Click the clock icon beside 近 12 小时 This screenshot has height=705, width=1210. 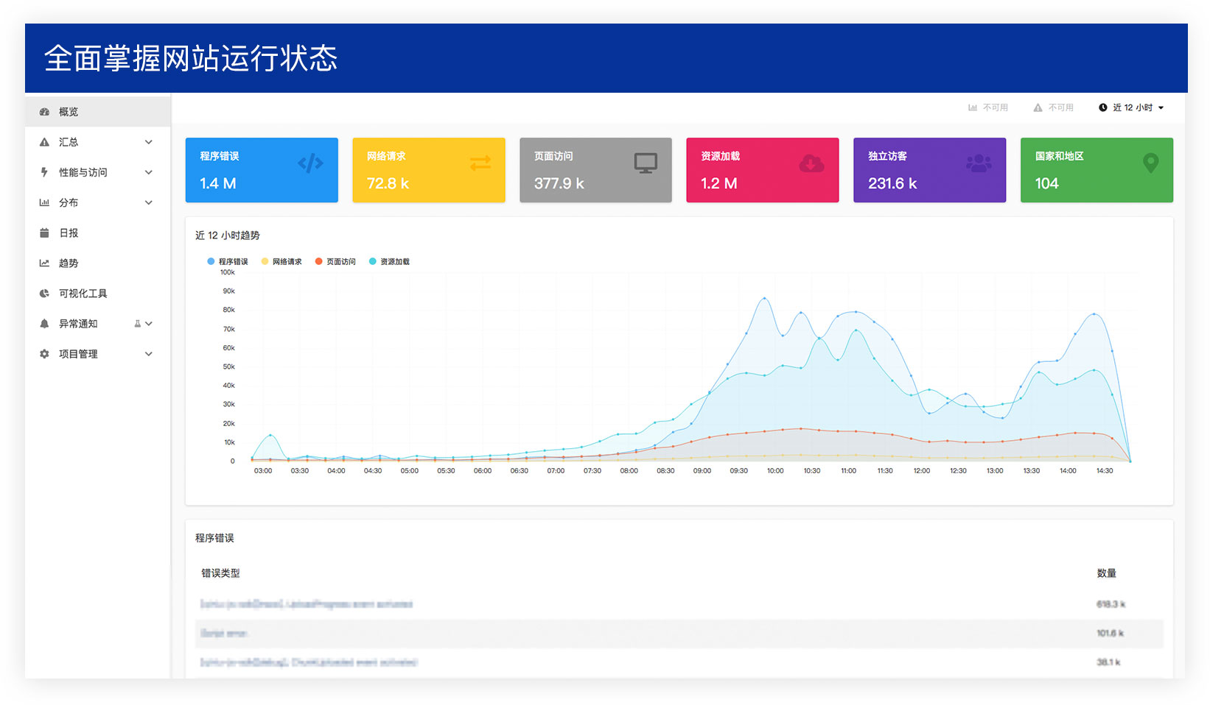tap(1103, 107)
